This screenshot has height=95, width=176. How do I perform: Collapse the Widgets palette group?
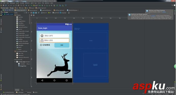click(x=18, y=15)
